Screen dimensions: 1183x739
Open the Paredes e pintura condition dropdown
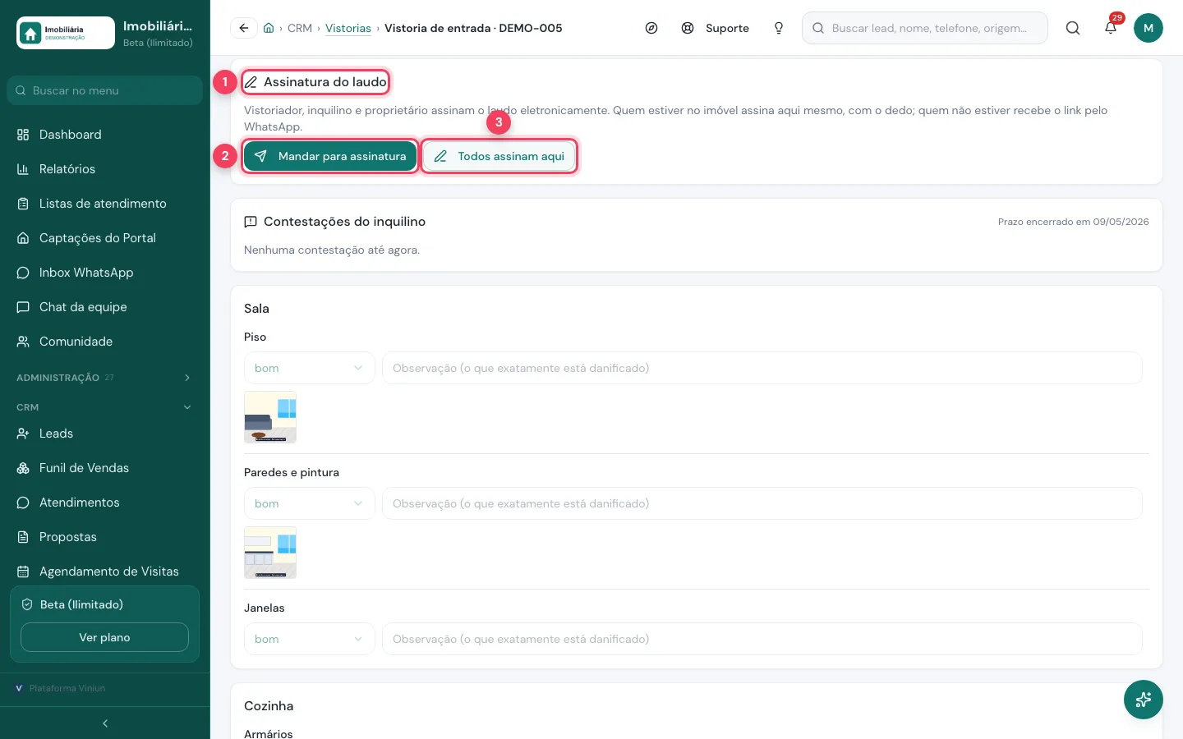[310, 503]
